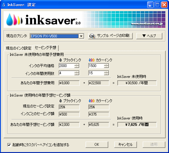169x153 pixels.
Task: Click the ¥30,500 /年間 total cost field
Action: tap(137, 83)
